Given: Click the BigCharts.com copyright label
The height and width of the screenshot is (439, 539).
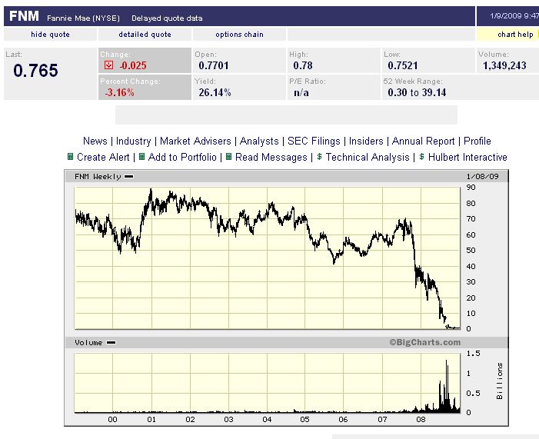Looking at the screenshot, I should click(x=425, y=342).
